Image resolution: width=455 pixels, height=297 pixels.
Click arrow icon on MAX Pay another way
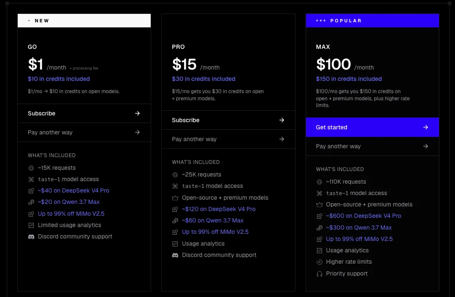coord(425,146)
